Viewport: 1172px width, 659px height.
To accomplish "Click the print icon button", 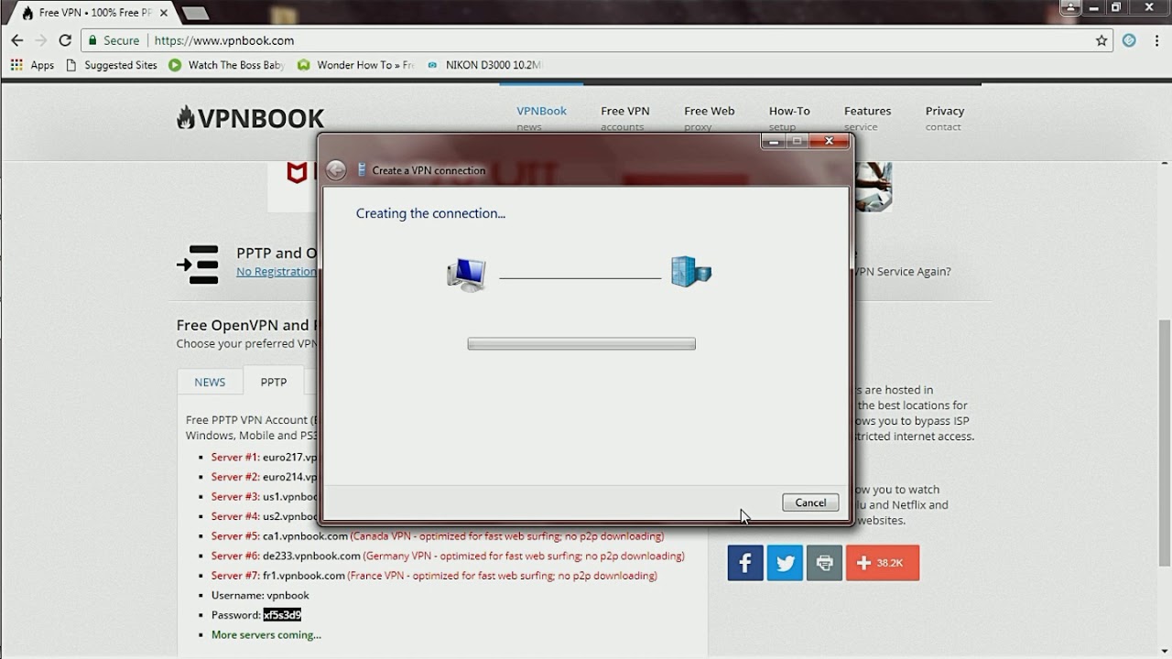I will (x=824, y=563).
